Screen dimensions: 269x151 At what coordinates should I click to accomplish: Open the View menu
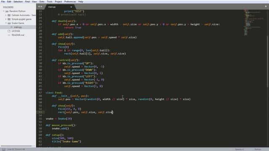pyautogui.click(x=34, y=2)
